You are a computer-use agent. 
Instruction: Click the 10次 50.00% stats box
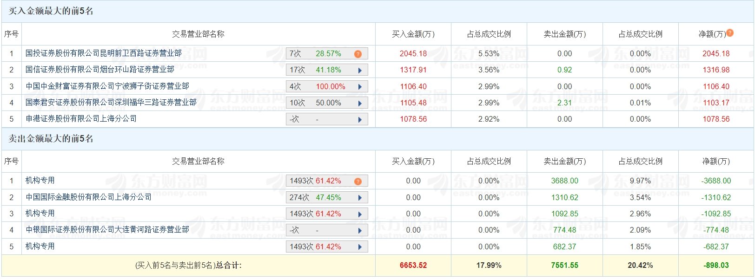327,103
